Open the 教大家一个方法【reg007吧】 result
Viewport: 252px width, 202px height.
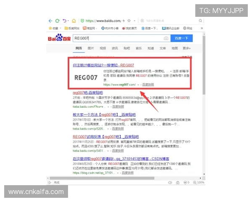(104, 115)
